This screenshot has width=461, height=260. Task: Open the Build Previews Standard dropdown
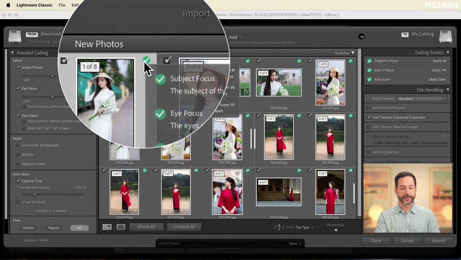point(422,99)
